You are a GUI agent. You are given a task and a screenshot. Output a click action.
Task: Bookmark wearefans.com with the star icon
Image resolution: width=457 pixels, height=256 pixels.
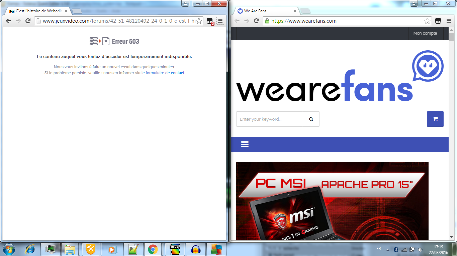point(427,21)
